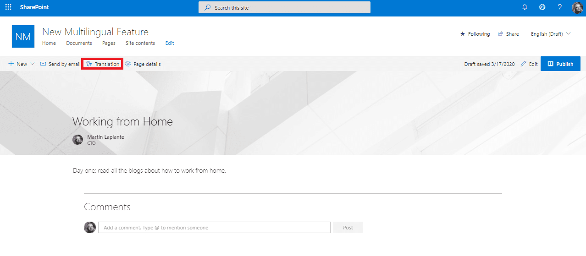The height and width of the screenshot is (256, 586).
Task: Expand the New dropdown in command bar
Action: 22,64
